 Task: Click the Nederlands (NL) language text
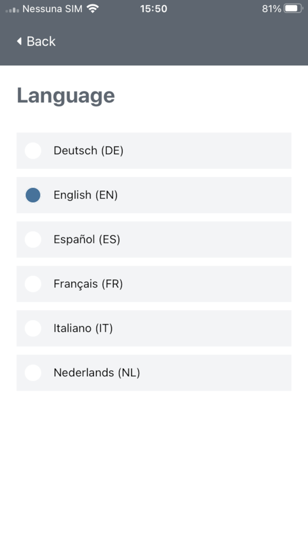(97, 373)
